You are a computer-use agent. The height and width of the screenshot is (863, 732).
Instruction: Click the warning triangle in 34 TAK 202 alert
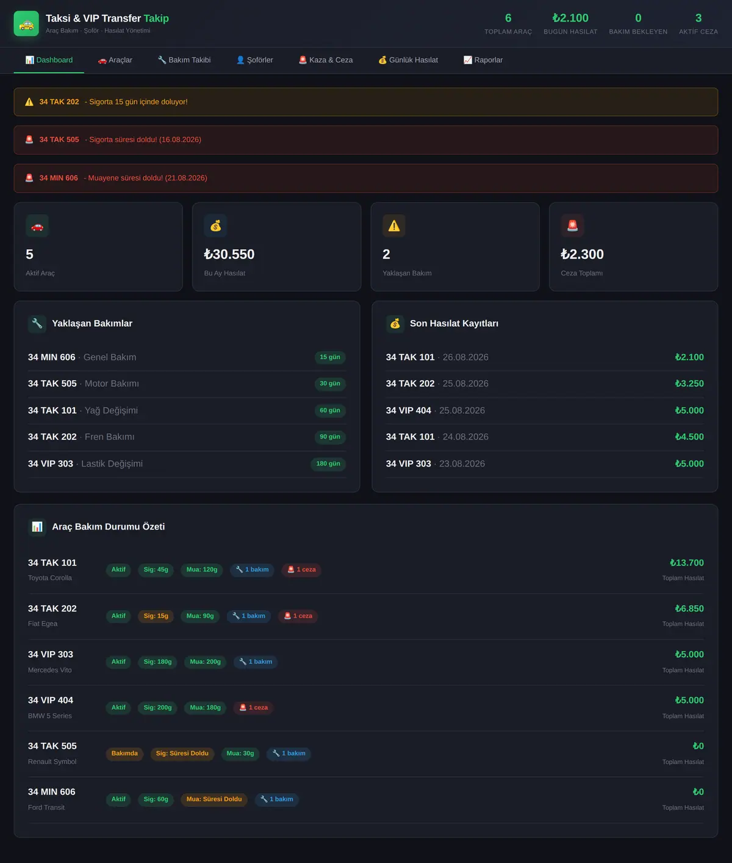(29, 102)
